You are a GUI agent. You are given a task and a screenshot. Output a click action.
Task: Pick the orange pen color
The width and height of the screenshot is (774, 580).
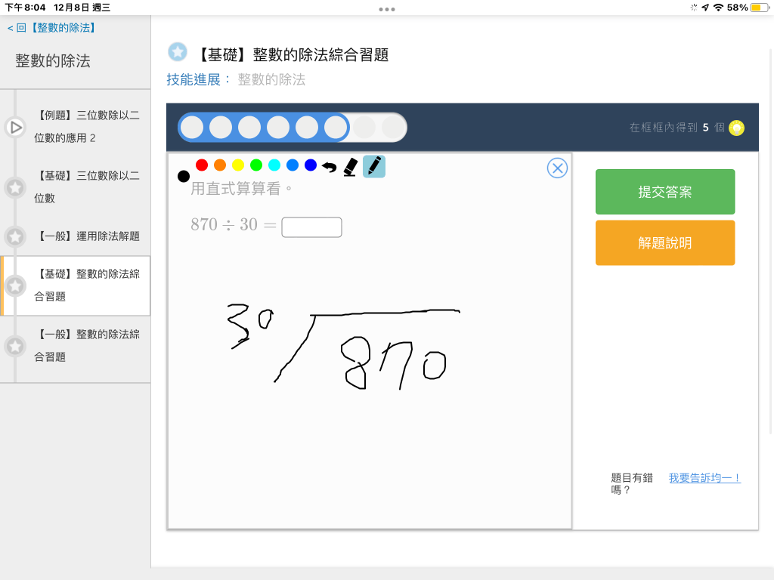[220, 165]
